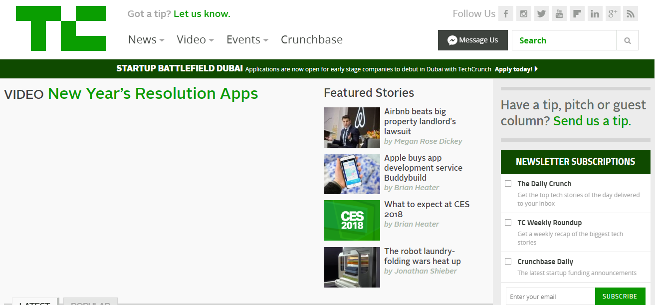The width and height of the screenshot is (655, 305).
Task: Click the 'Enter your email' field
Action: point(550,296)
